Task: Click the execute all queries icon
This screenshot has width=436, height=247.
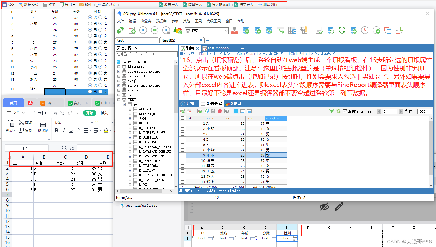Action: click(154, 30)
